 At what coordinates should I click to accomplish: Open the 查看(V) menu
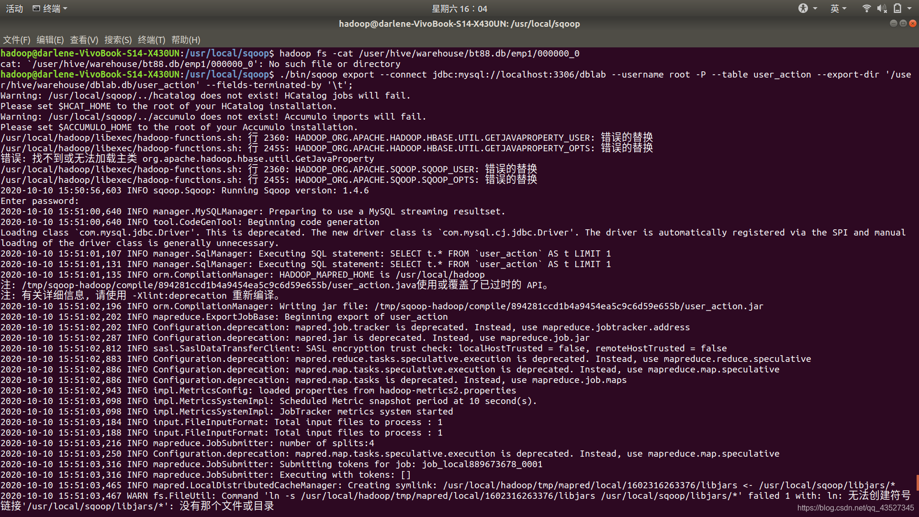84,40
